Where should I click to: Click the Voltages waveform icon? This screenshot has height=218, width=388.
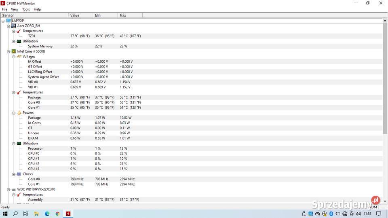pos(19,57)
